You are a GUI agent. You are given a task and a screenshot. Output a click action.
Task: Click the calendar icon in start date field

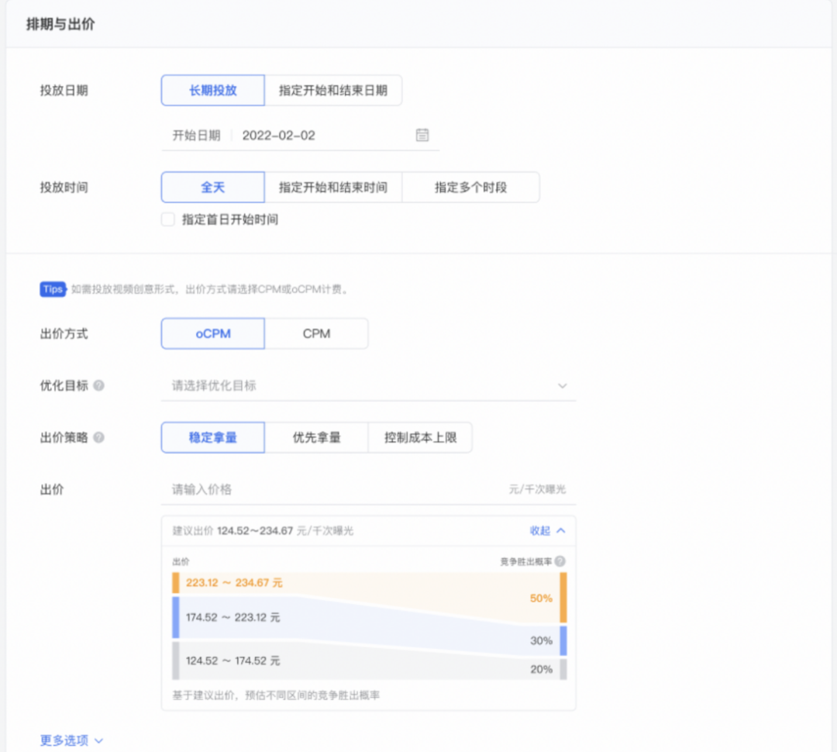pos(422,135)
